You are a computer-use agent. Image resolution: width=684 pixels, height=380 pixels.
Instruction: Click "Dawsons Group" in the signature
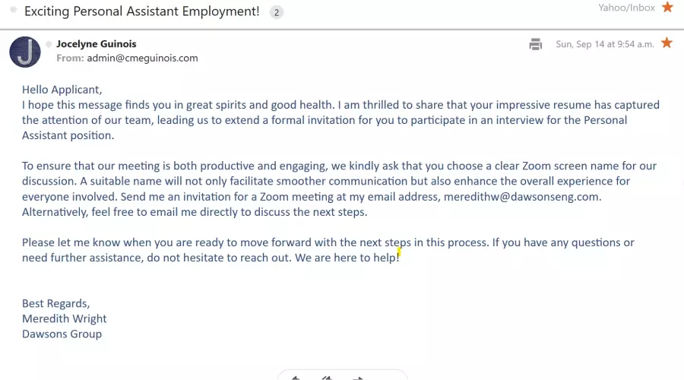point(62,334)
